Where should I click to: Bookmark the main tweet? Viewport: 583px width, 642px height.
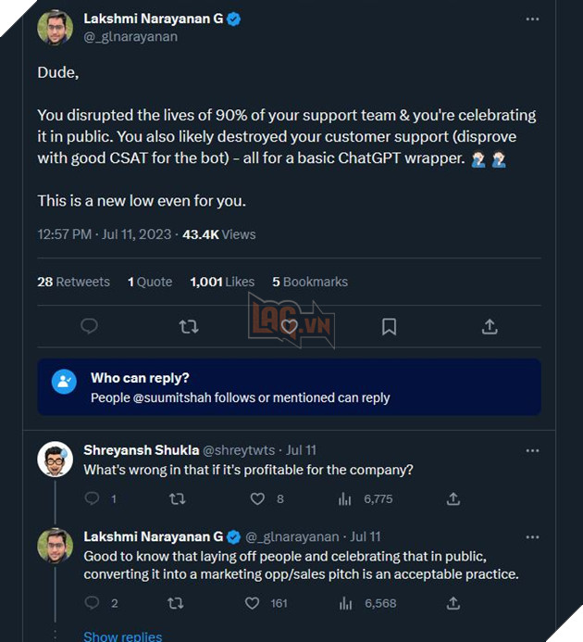[390, 326]
